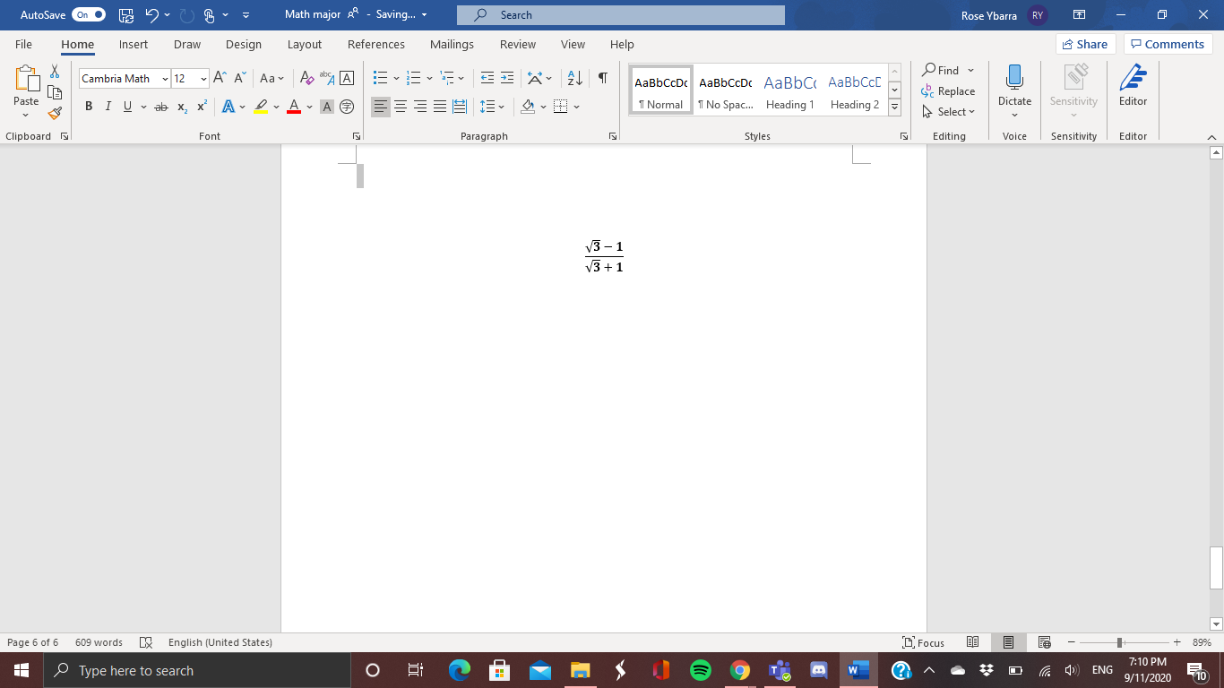Image resolution: width=1224 pixels, height=688 pixels.
Task: Open the Editor pen icon
Action: 1133,77
